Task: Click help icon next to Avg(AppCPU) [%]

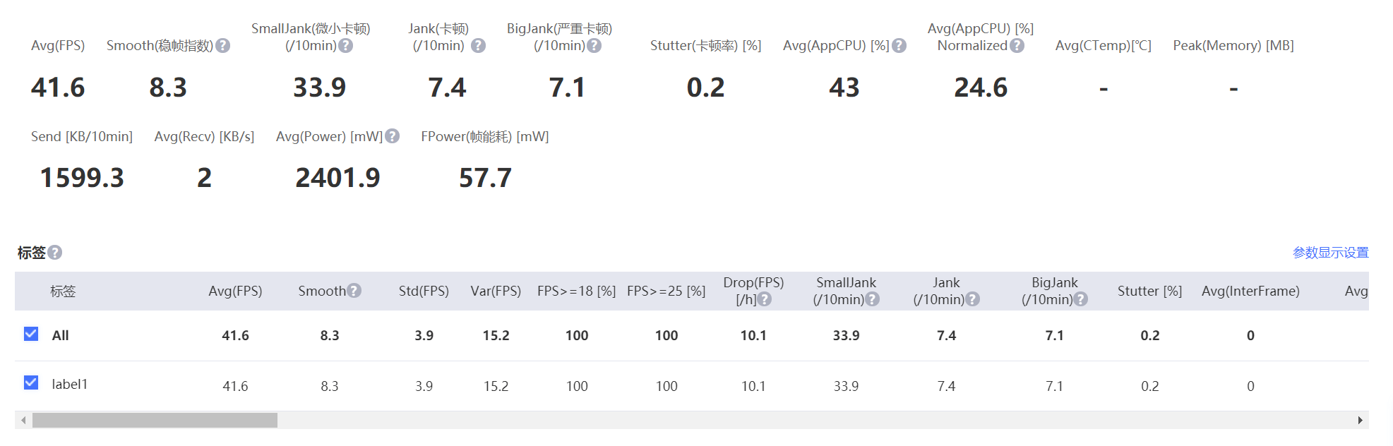Action: (x=899, y=46)
